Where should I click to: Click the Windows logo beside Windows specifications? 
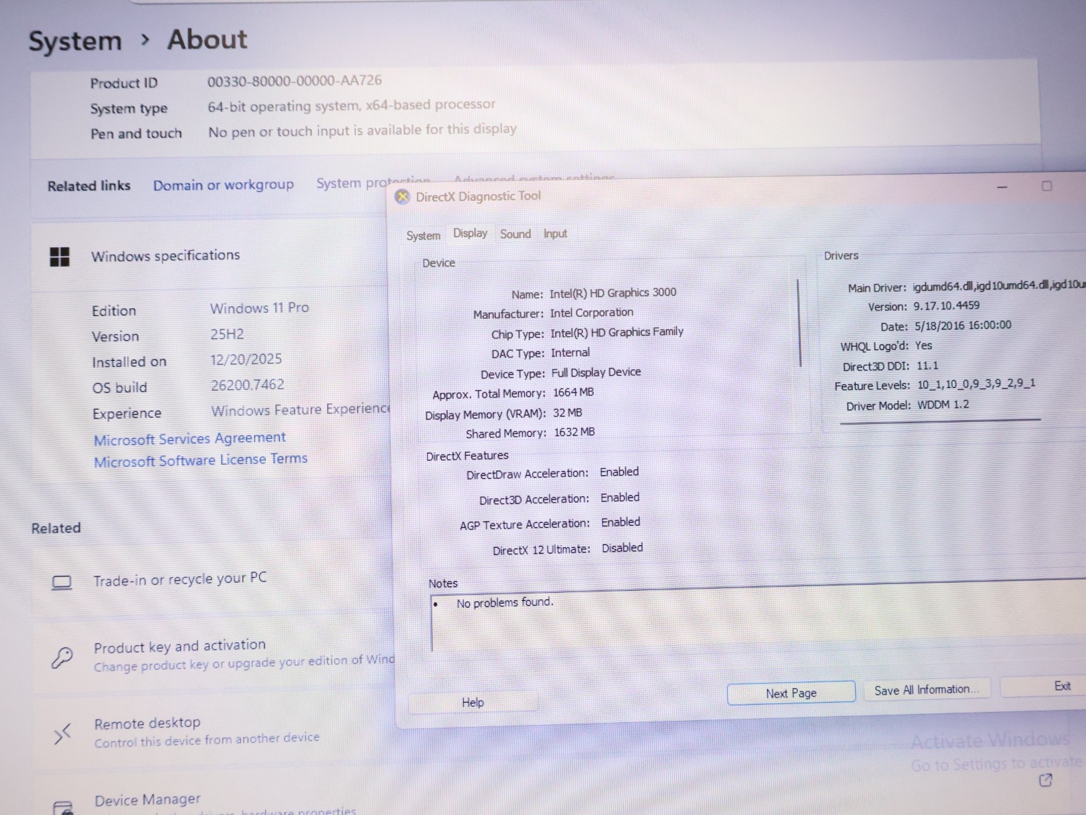coord(60,257)
